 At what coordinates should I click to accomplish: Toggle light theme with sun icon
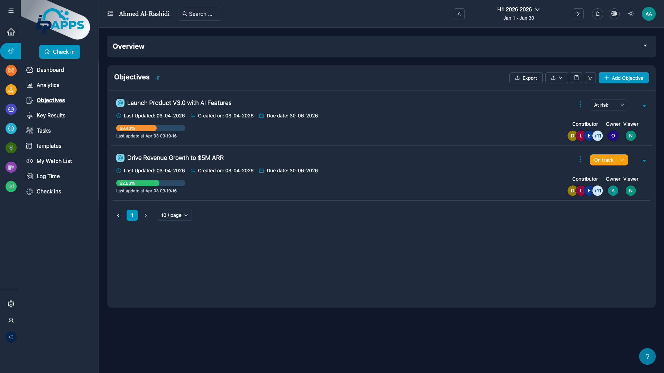pos(630,14)
